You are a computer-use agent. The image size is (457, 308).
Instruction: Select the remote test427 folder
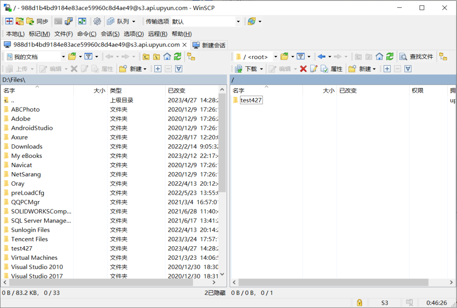251,100
